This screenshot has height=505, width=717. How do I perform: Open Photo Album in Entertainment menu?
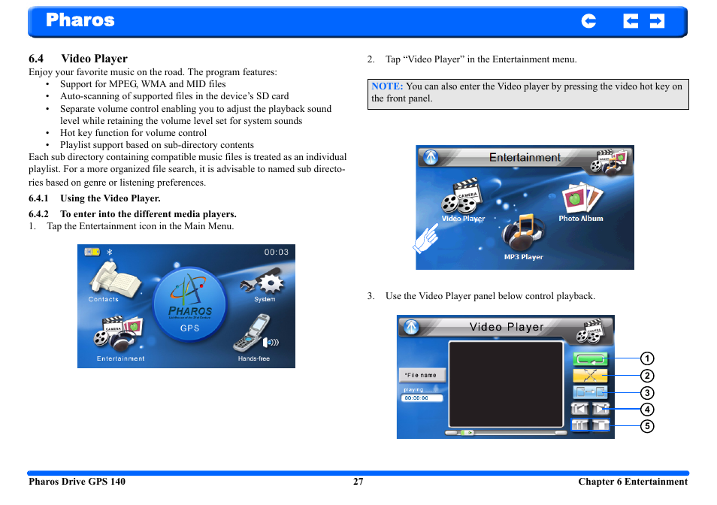[x=581, y=202]
